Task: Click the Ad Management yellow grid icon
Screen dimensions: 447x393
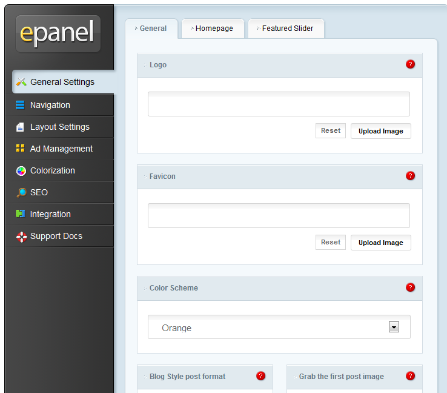Action: click(x=20, y=148)
